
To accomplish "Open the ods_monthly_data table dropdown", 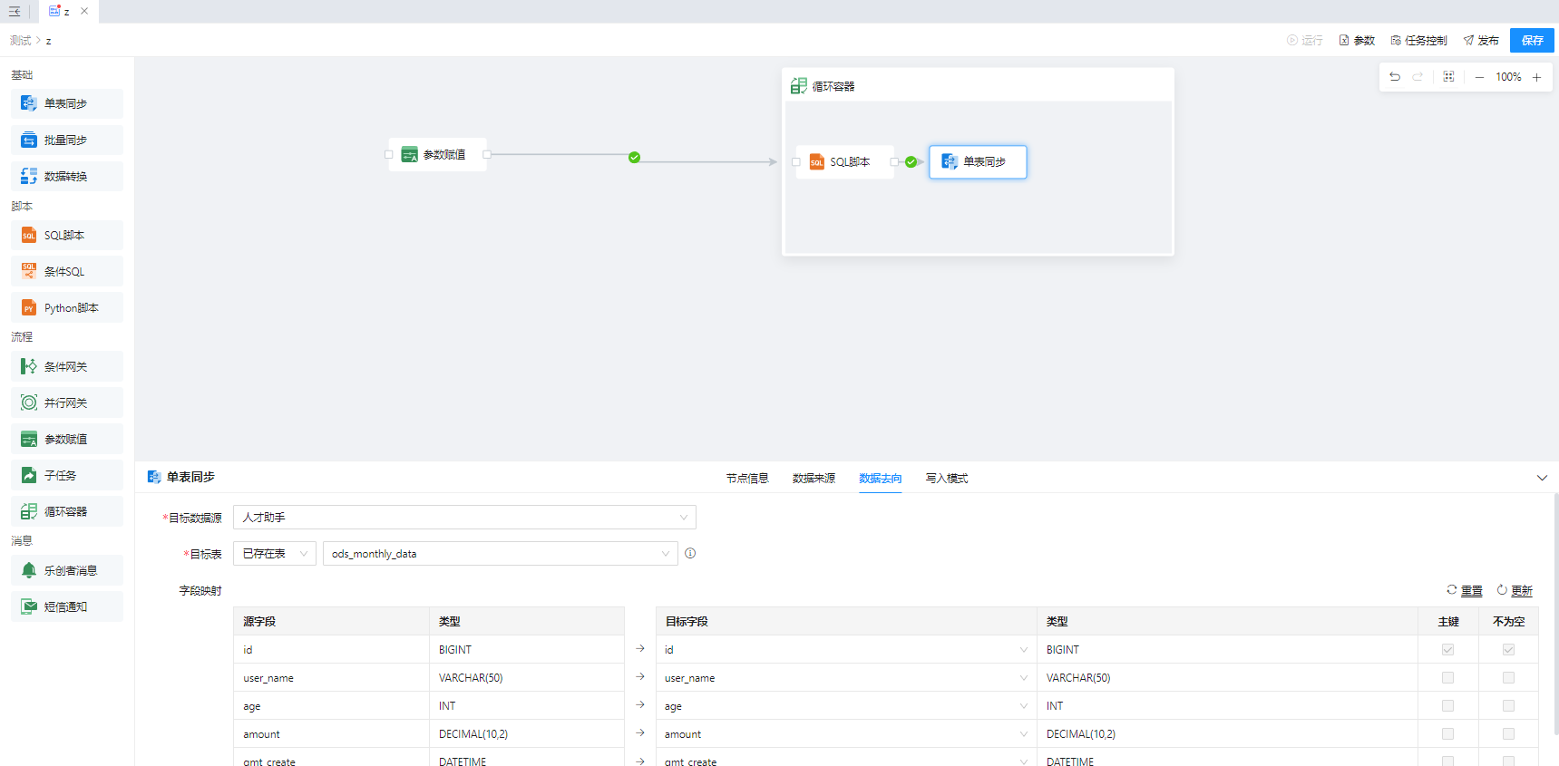I will [x=501, y=553].
